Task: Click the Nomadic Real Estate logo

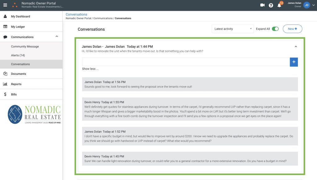Action: [x=34, y=114]
